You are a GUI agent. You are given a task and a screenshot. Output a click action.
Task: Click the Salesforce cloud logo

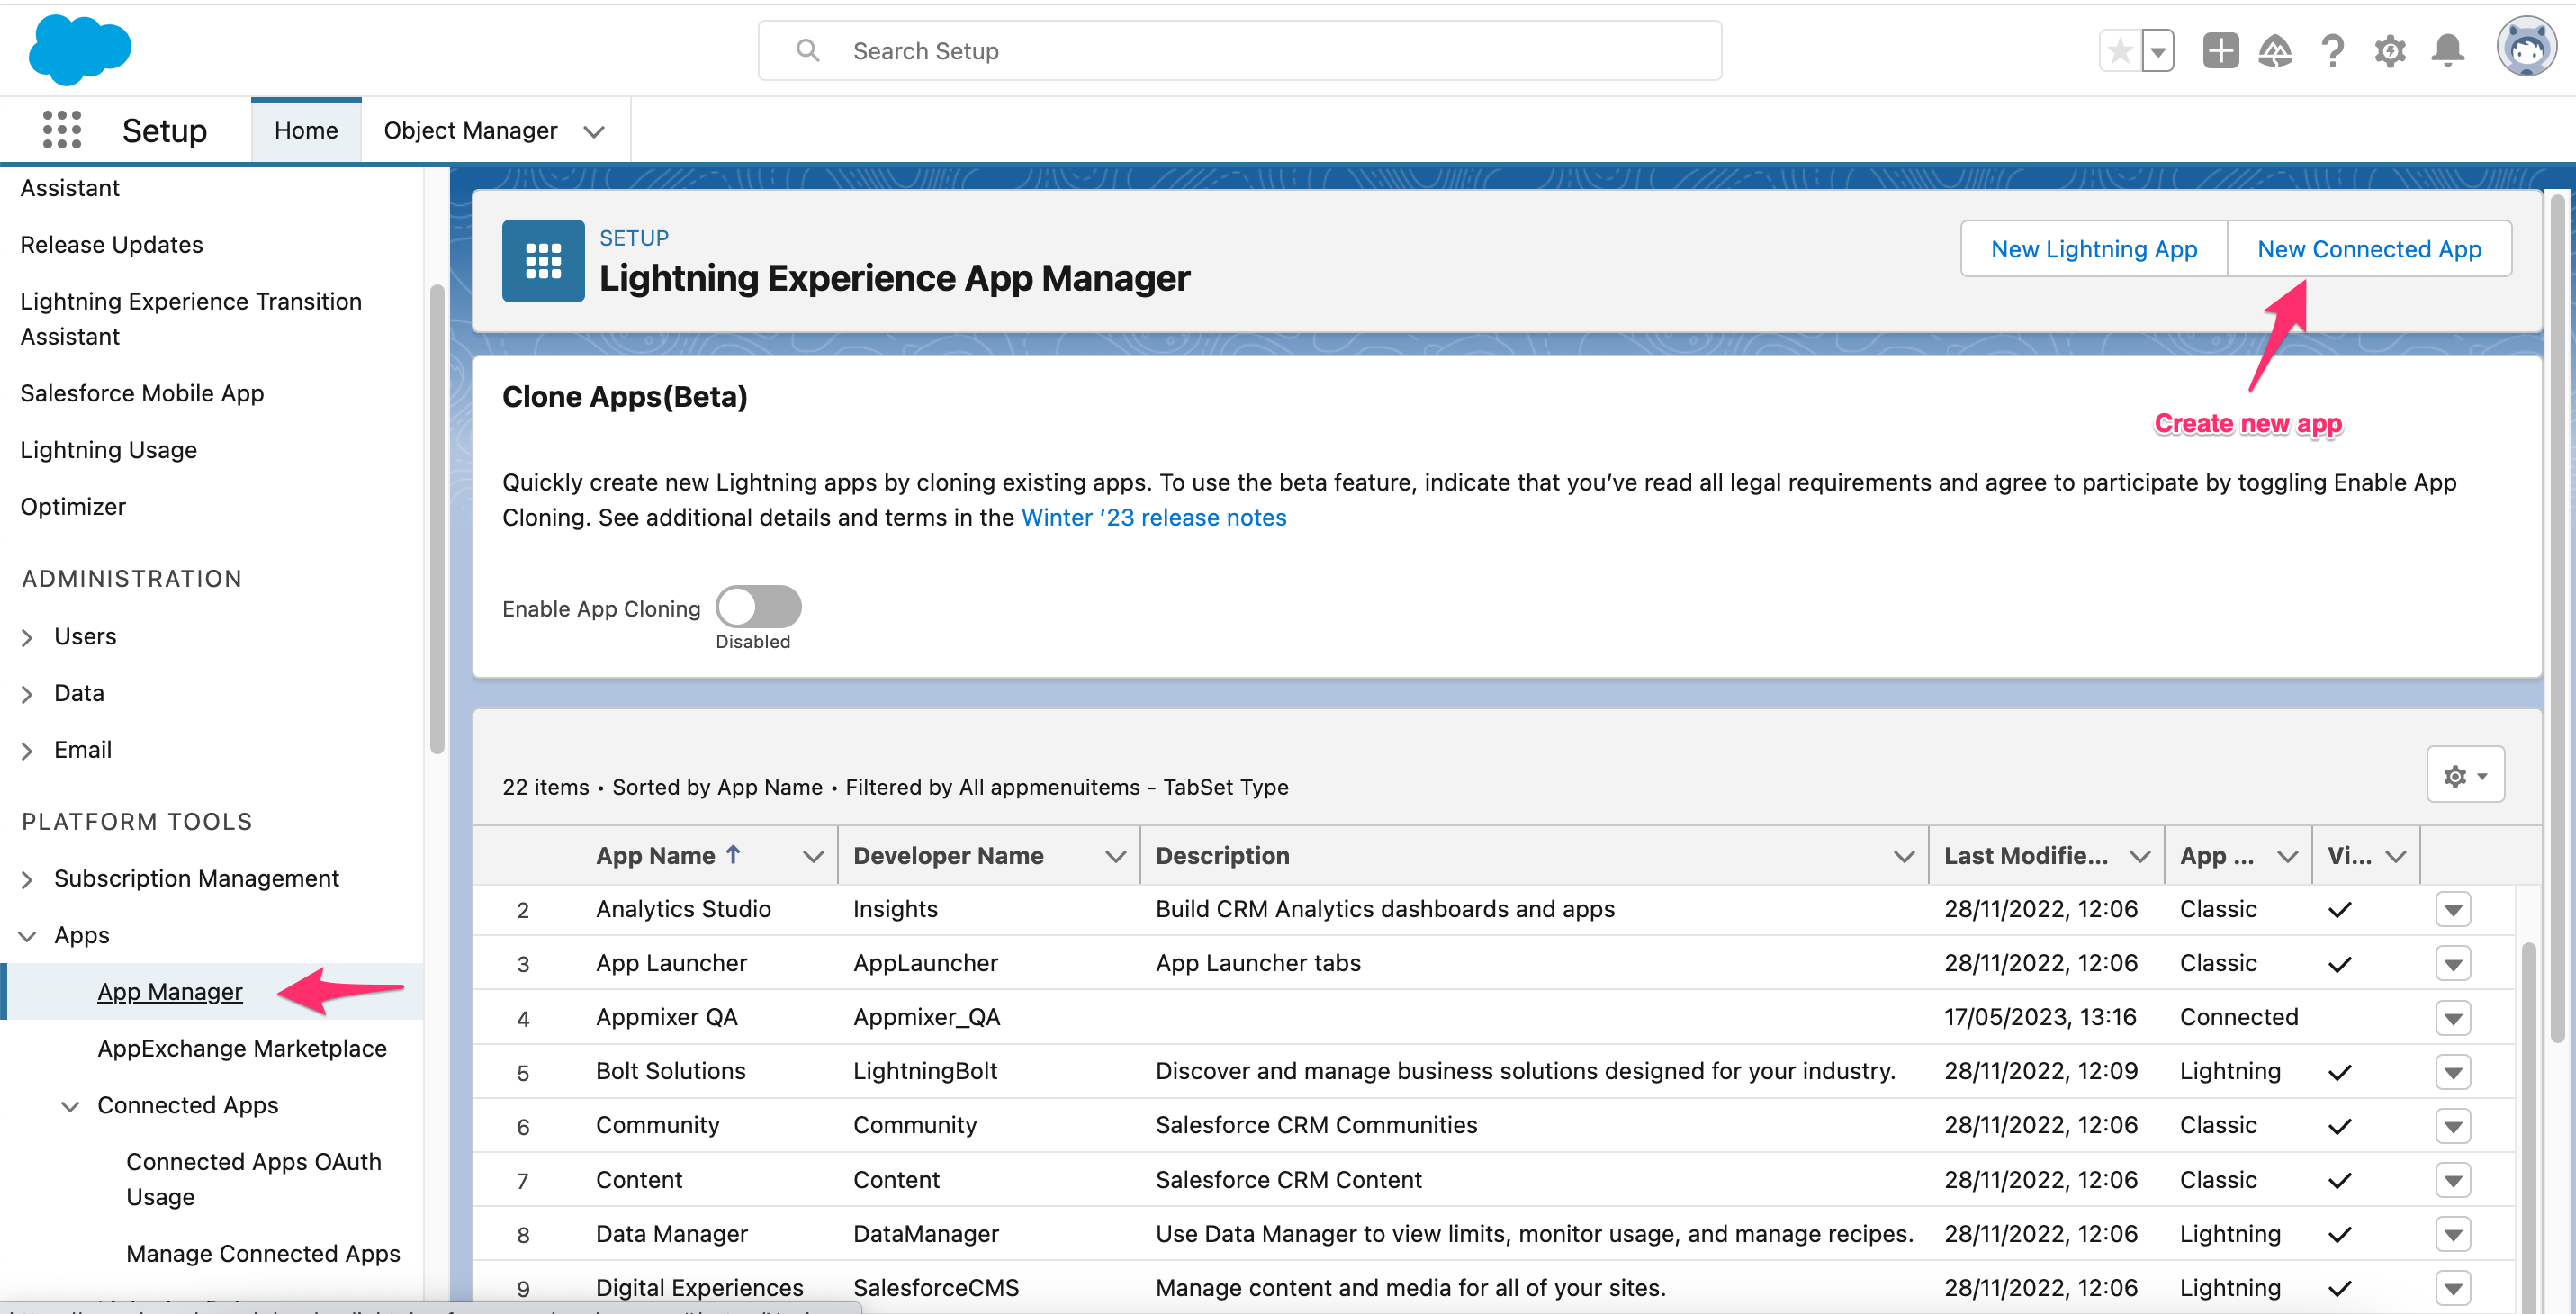click(x=80, y=50)
